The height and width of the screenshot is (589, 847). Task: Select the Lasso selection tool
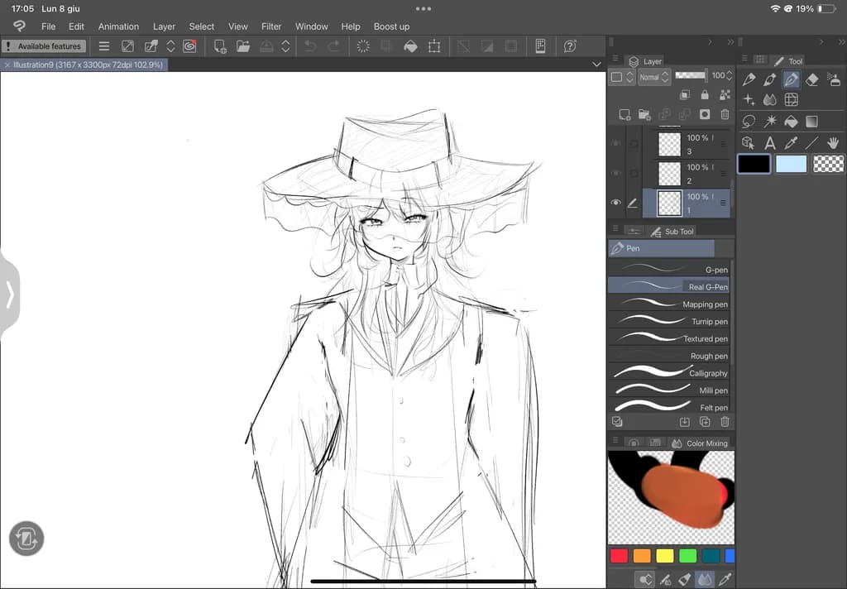pyautogui.click(x=749, y=121)
